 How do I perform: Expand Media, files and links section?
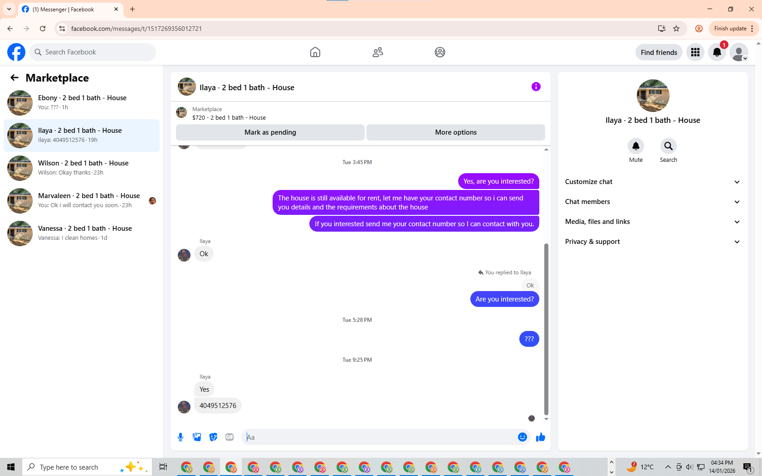[x=653, y=222]
